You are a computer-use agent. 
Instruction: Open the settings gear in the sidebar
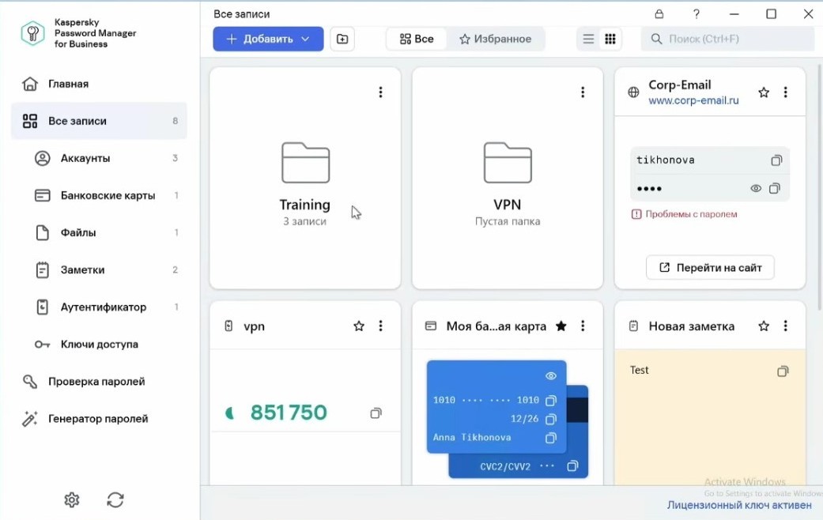tap(72, 500)
